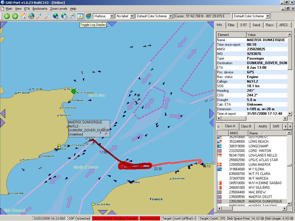Switch to the Send tab
Viewport: 295px width, 221px height.
tap(256, 25)
